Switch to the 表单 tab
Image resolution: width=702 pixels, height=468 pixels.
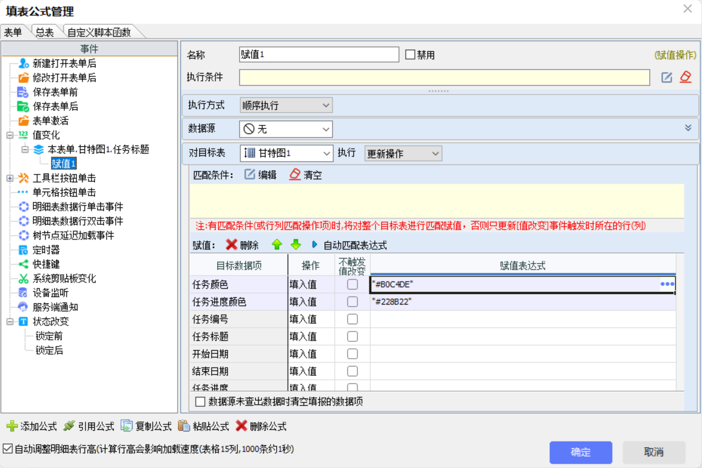pos(14,32)
